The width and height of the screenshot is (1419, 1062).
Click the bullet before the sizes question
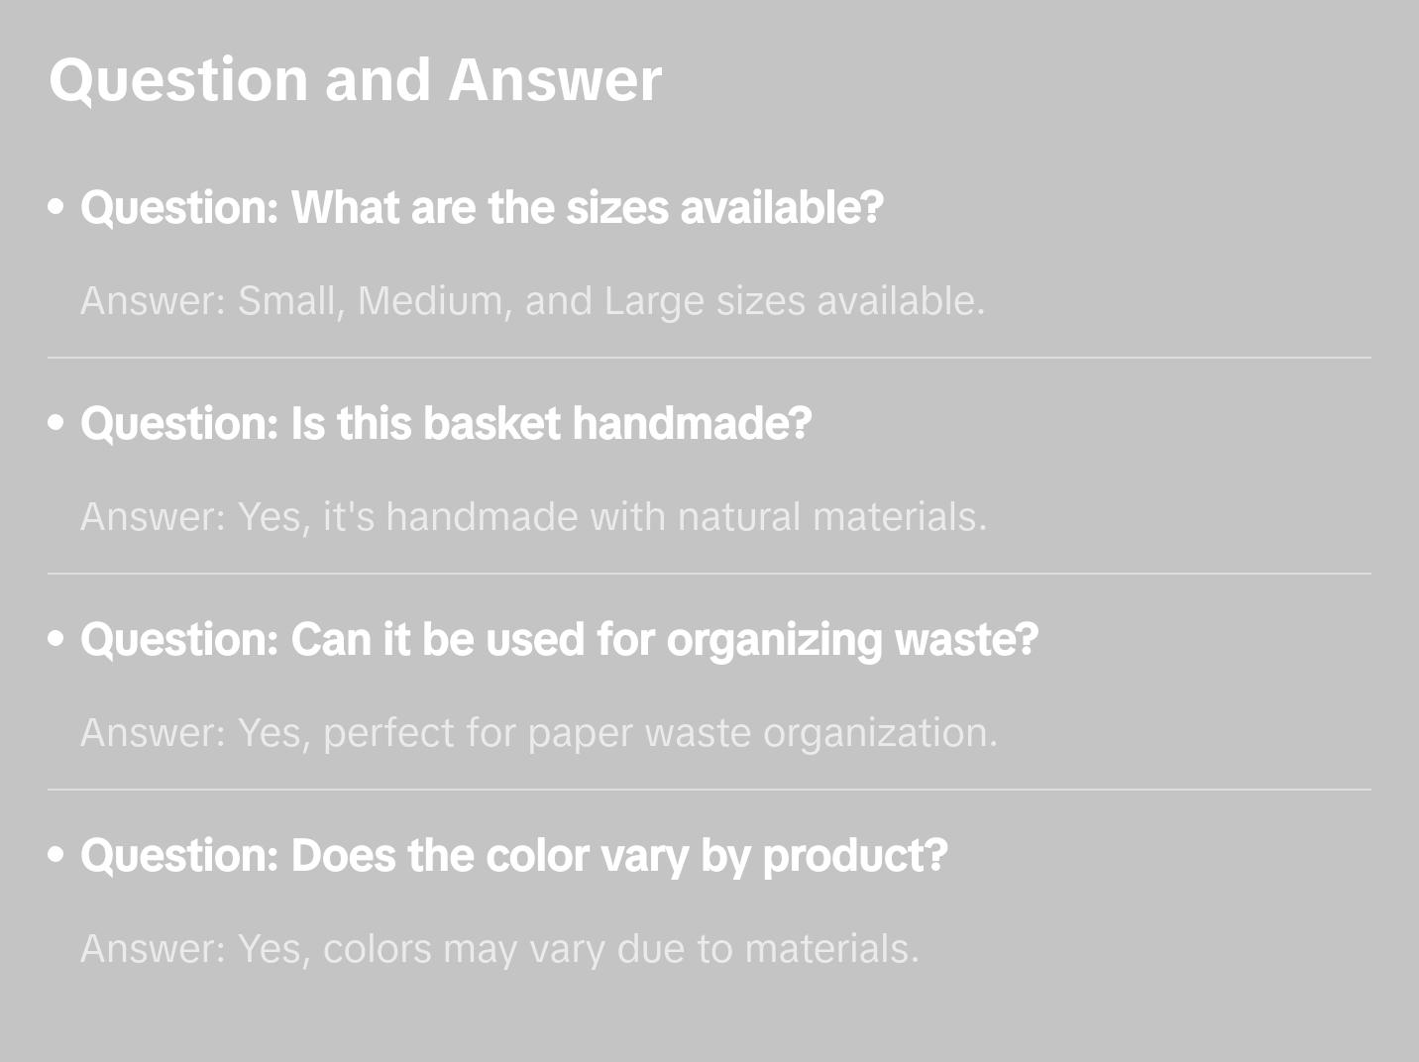tap(56, 208)
